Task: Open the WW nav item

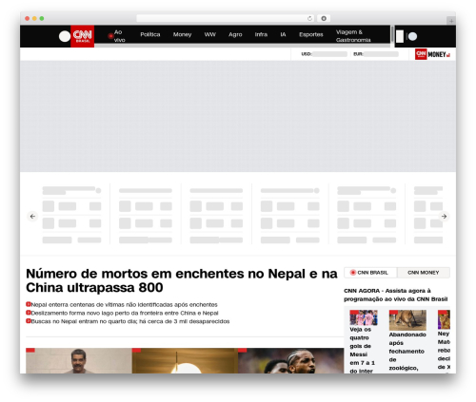Action: [210, 34]
